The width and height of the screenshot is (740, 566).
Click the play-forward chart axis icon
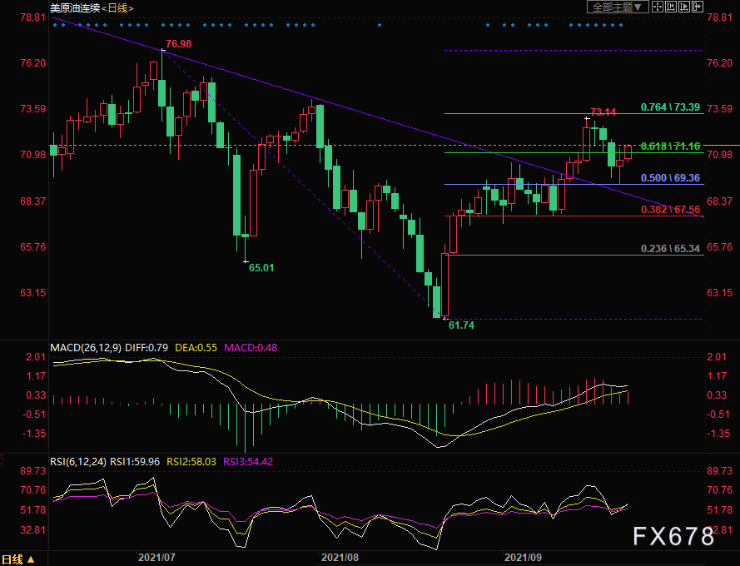(x=684, y=7)
